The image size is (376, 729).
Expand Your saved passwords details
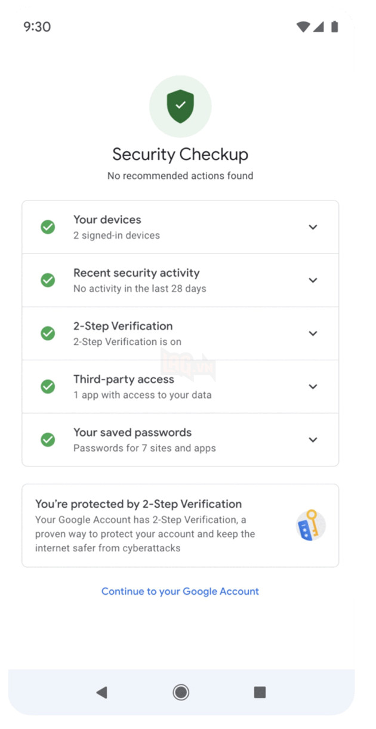[x=313, y=440]
